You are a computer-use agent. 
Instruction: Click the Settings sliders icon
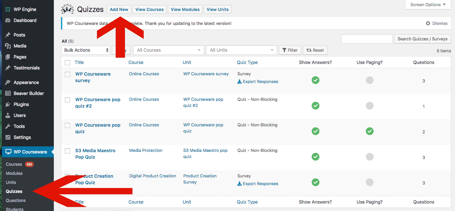coord(8,137)
